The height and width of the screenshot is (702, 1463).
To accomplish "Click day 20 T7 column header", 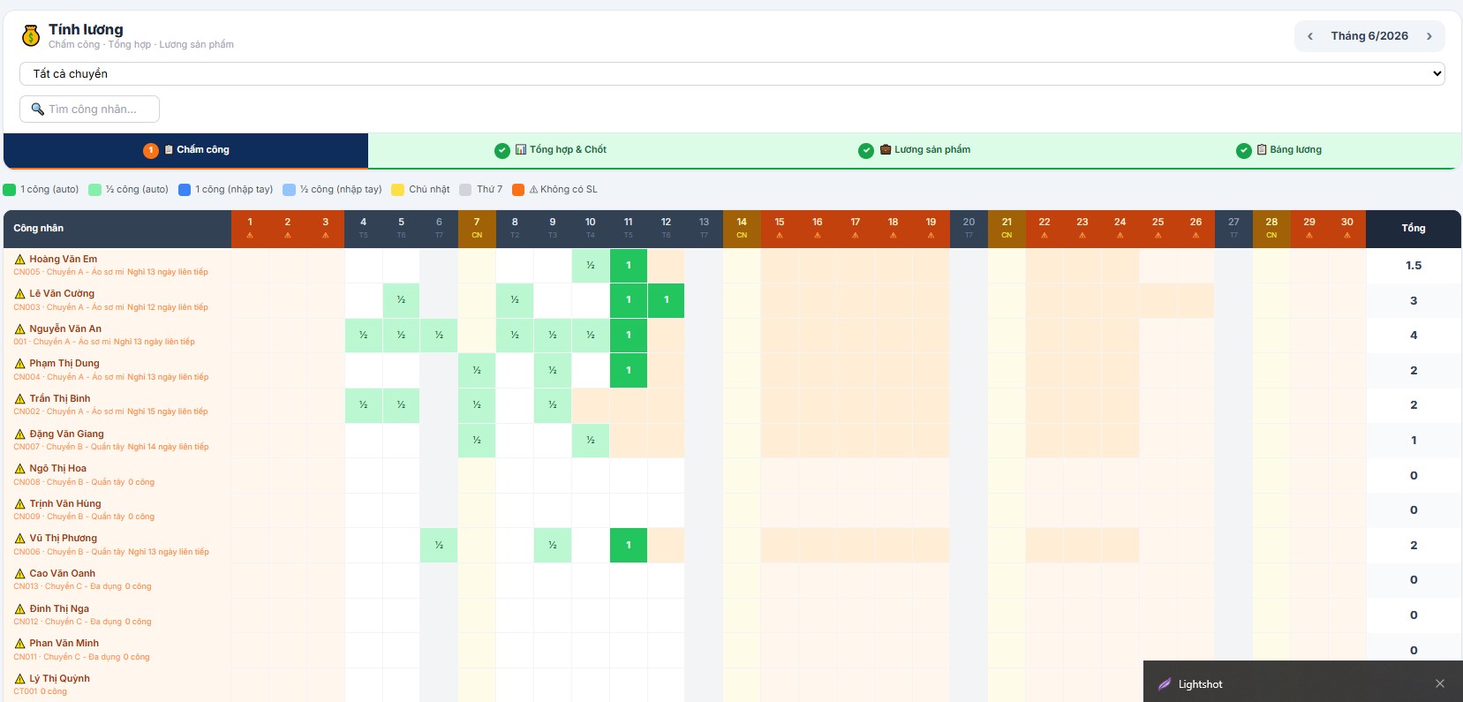I will click(969, 229).
